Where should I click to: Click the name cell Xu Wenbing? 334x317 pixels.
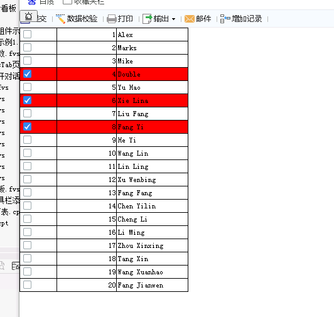click(x=152, y=180)
